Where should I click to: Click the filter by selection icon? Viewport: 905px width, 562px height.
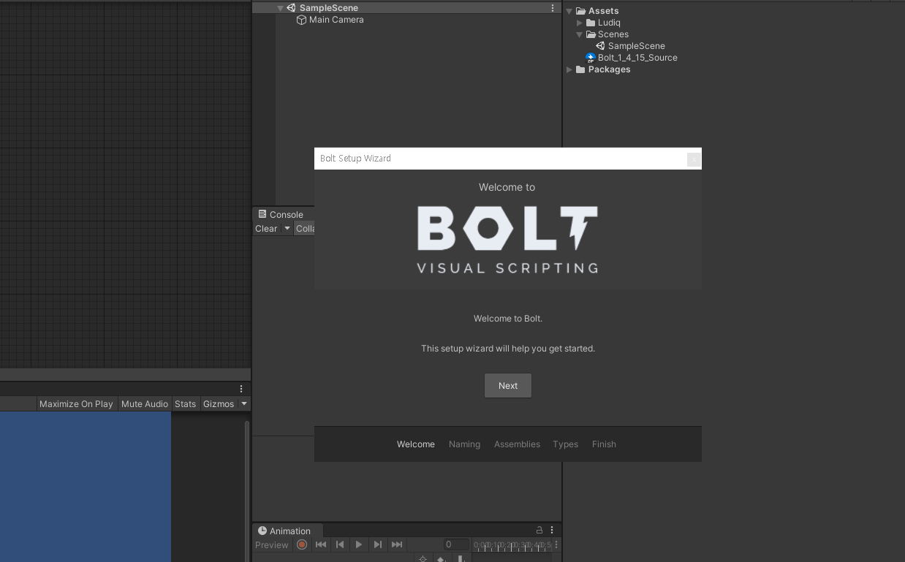point(423,559)
